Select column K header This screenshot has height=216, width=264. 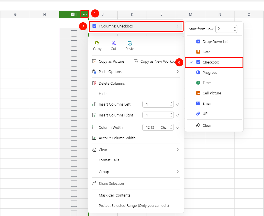(x=132, y=15)
